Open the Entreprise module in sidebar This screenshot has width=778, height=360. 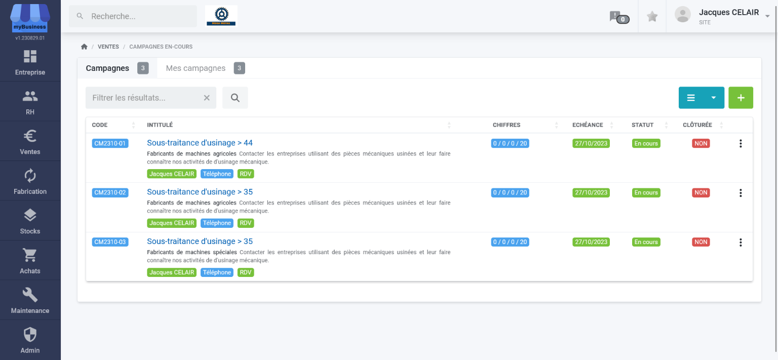coord(30,62)
